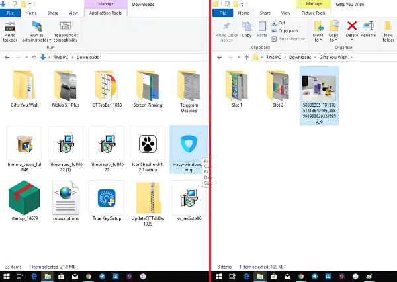Click the Pin to taskbar icon
This screenshot has width=397, height=282.
coord(10,26)
